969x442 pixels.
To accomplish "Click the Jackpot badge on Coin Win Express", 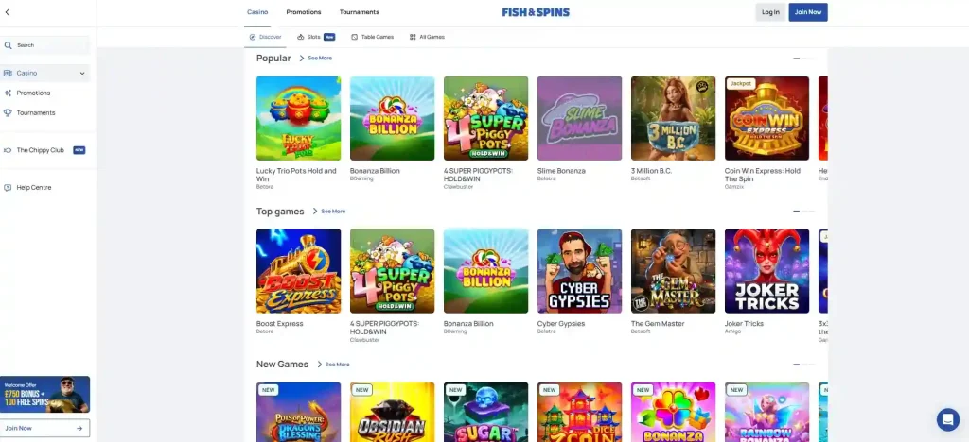I will click(x=740, y=84).
